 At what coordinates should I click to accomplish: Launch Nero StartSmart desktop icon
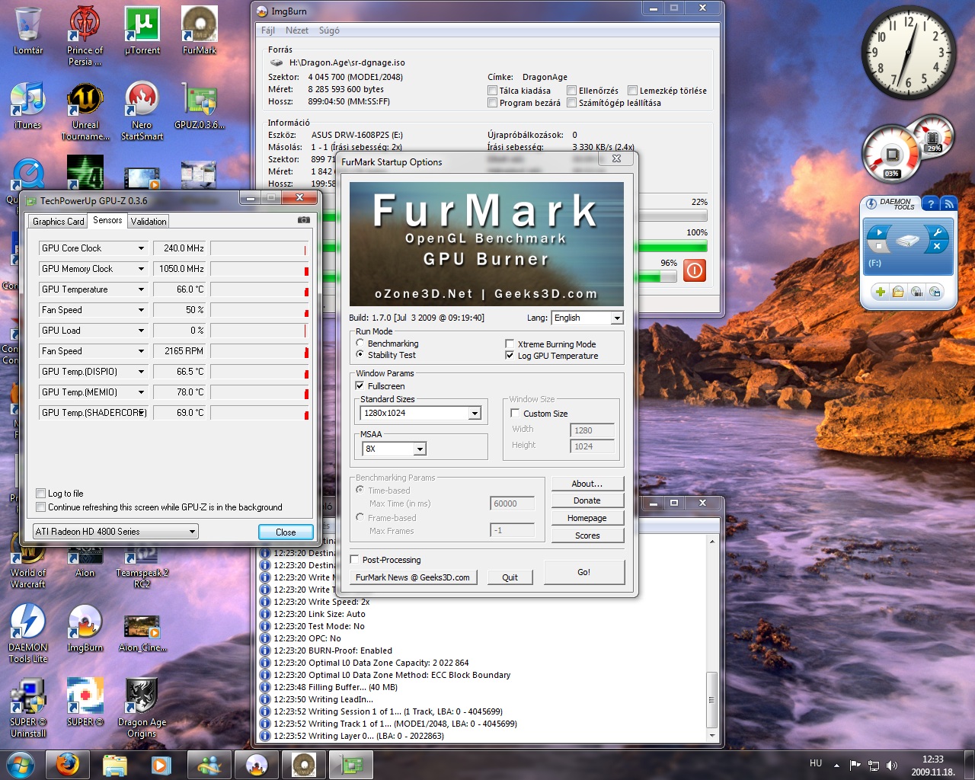click(142, 110)
